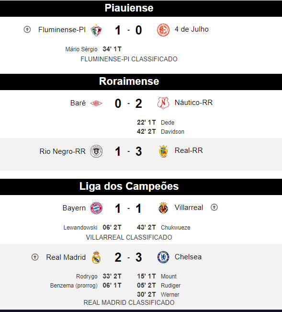Click the 4 de Julho red crest
Image resolution: width=282 pixels, height=312 pixels.
(163, 30)
